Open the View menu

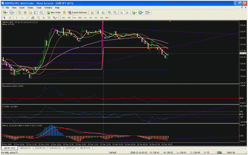[14, 8]
